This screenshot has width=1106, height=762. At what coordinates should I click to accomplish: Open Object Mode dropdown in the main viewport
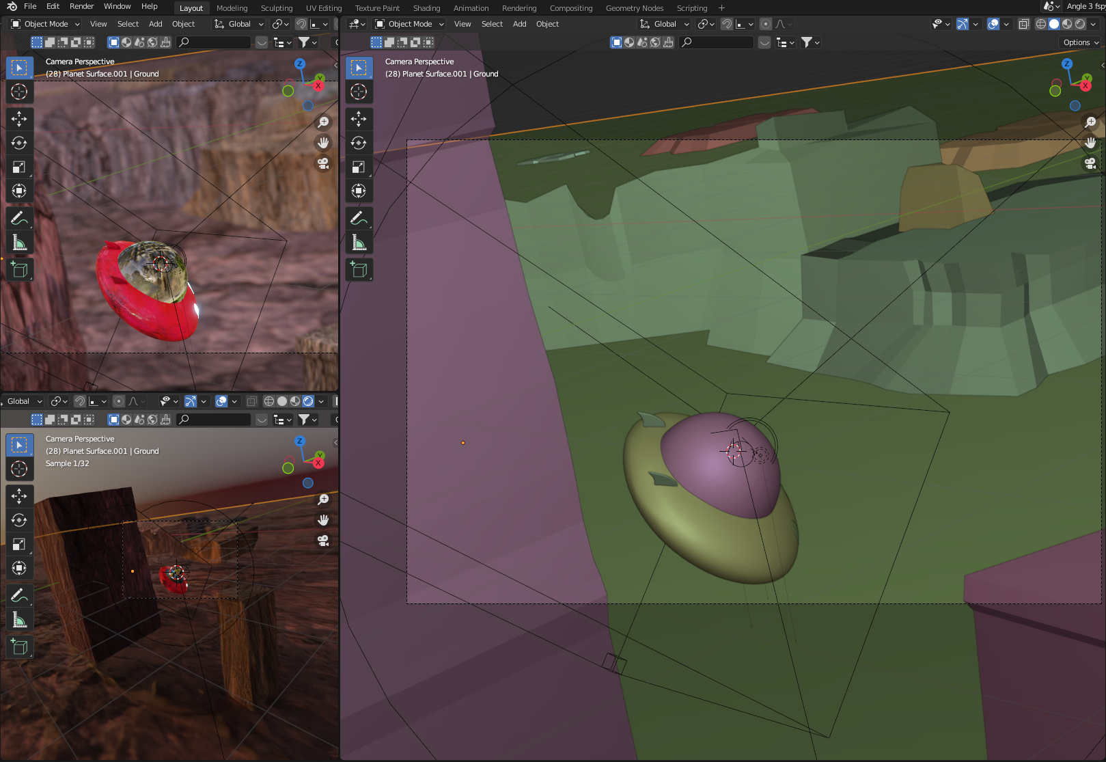click(409, 24)
